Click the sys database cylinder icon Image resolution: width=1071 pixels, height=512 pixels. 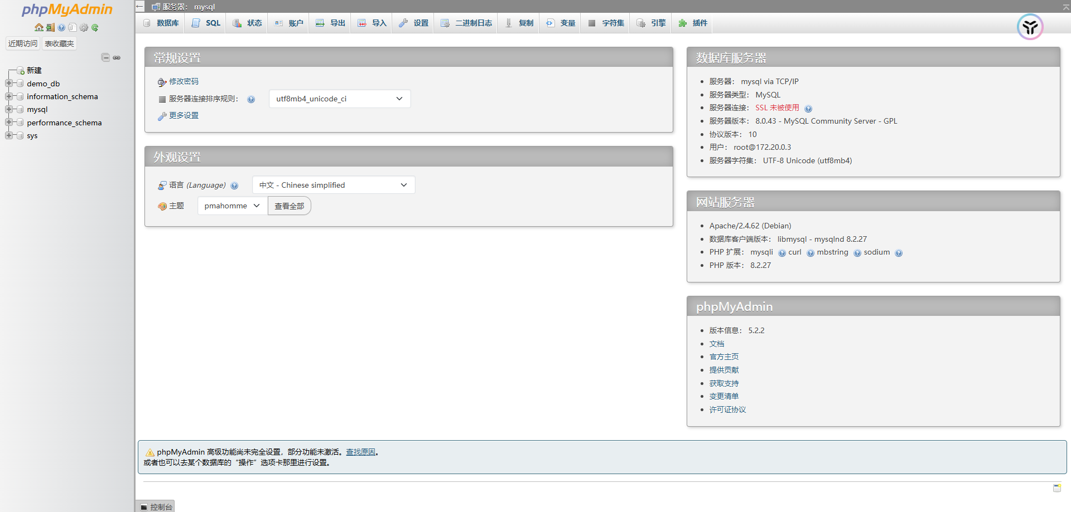point(20,135)
